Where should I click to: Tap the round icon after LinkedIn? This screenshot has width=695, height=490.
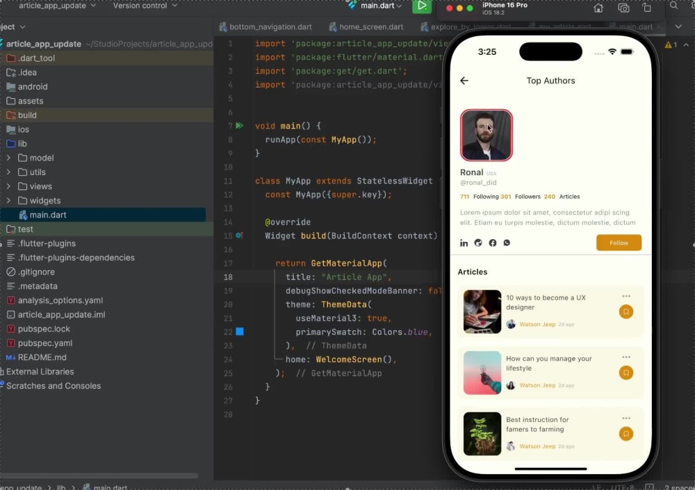[x=478, y=243]
